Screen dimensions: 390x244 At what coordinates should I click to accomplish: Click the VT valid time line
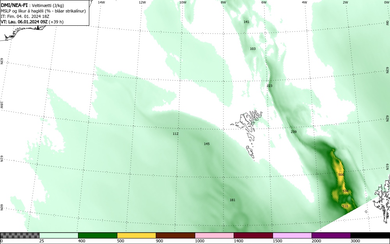click(x=32, y=22)
